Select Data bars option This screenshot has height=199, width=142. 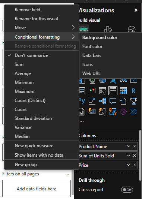click(111, 55)
